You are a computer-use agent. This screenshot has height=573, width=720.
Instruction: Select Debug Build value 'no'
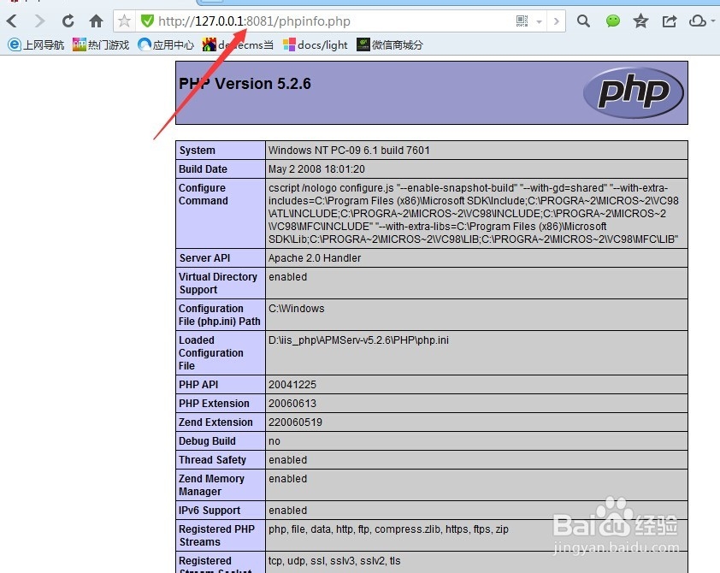(x=274, y=441)
